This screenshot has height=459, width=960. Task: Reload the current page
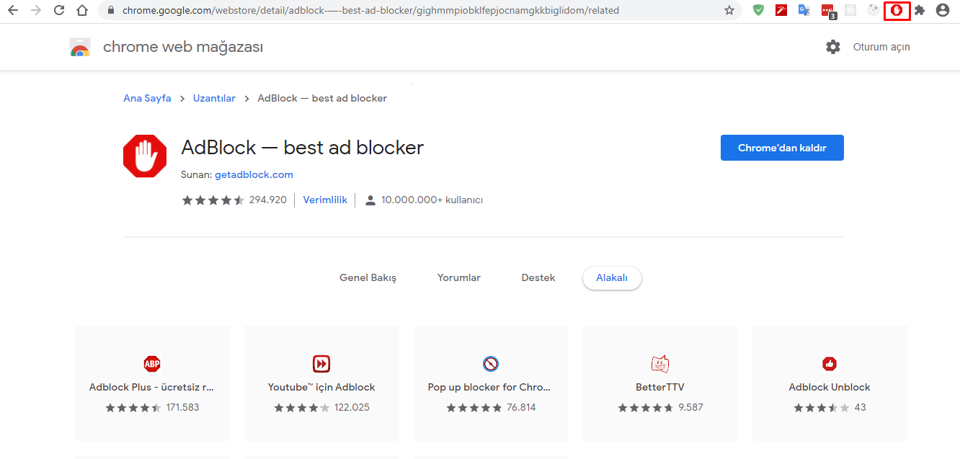[59, 11]
